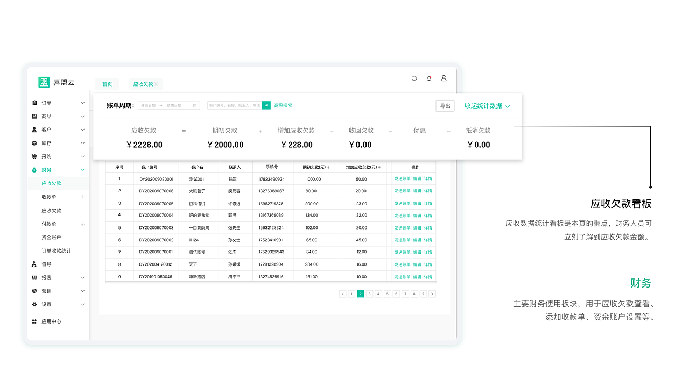
Task: Click the start date input field
Action: click(x=149, y=106)
